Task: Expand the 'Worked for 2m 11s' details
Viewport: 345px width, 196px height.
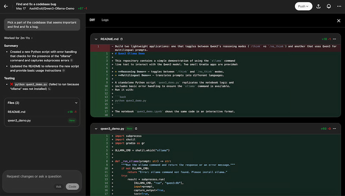Action: 18,38
